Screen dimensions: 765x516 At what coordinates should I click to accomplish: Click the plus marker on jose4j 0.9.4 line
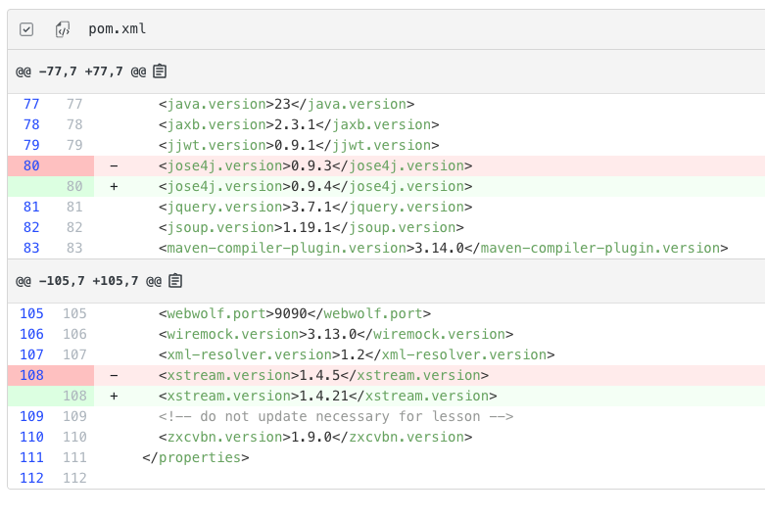pyautogui.click(x=114, y=186)
